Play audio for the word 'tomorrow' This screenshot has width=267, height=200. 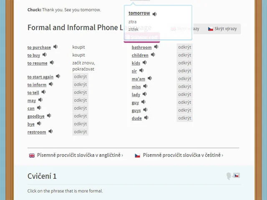154,14
